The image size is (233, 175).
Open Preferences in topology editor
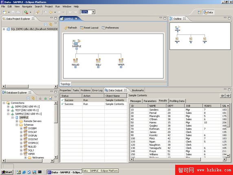(x=110, y=28)
